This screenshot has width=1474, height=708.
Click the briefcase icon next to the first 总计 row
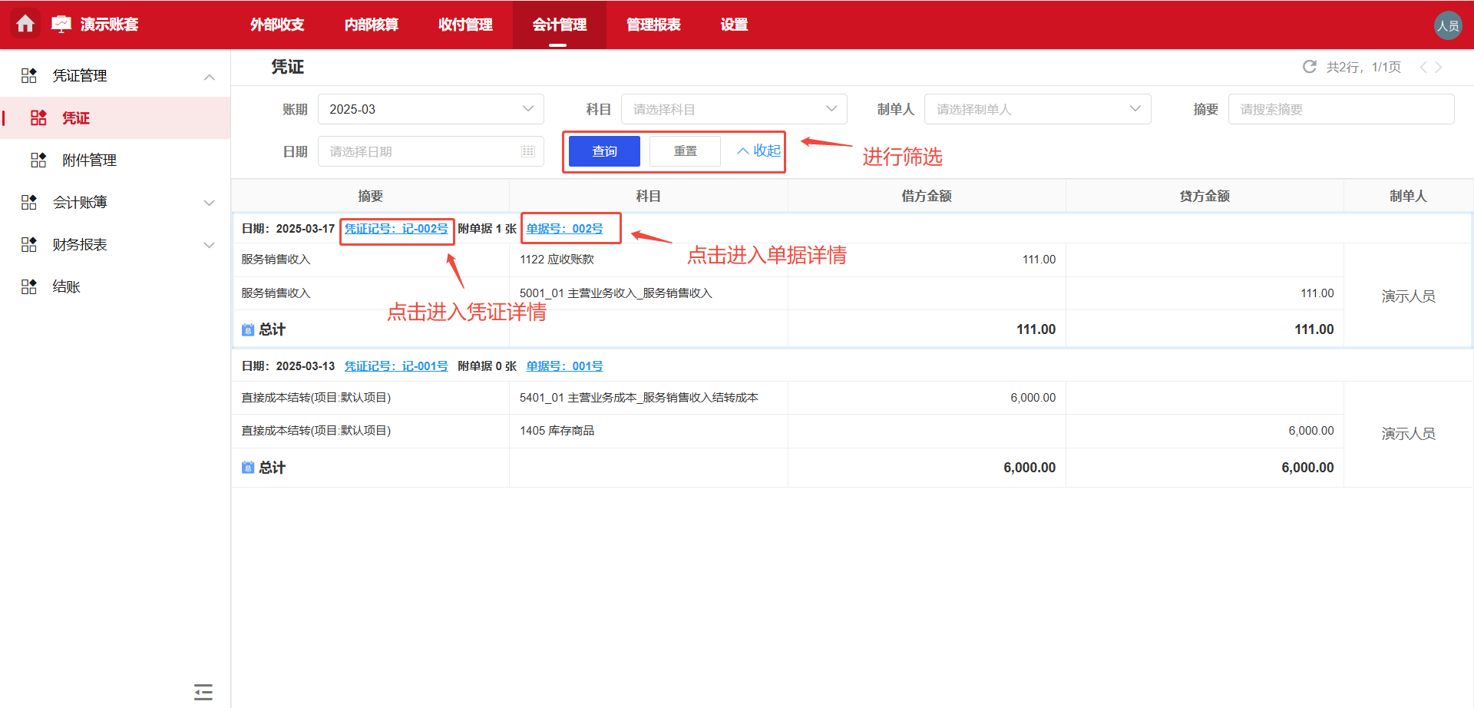(247, 329)
